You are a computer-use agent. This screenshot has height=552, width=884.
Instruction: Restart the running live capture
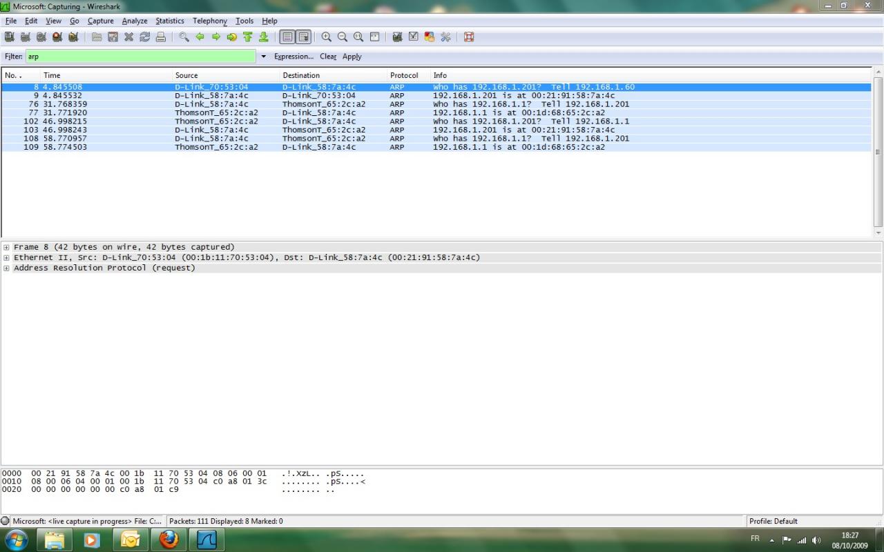tap(73, 37)
